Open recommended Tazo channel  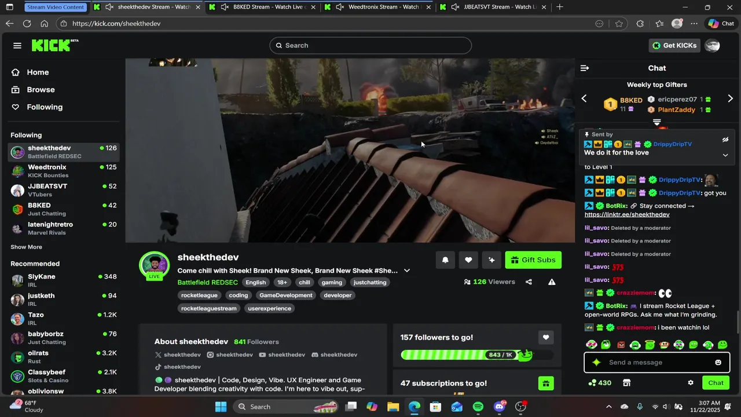coord(64,319)
